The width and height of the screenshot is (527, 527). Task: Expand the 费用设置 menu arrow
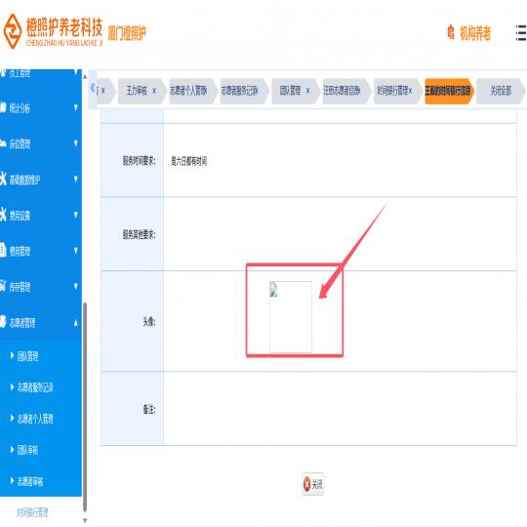(76, 215)
